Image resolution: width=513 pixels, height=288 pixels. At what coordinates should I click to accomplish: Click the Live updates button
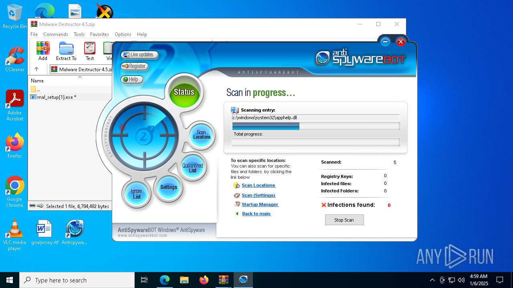pos(139,55)
